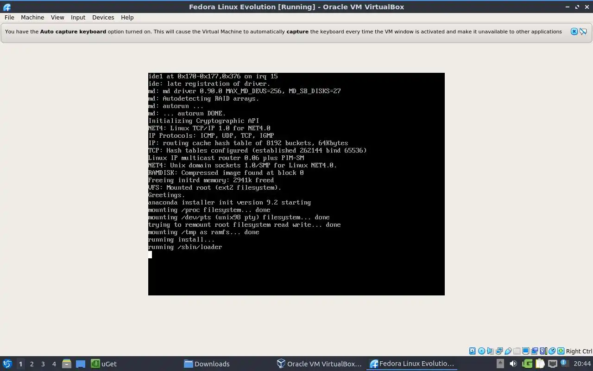The height and width of the screenshot is (371, 593).
Task: Click 'md: Autodetecting RAID arrays.' line
Action: tap(204, 98)
